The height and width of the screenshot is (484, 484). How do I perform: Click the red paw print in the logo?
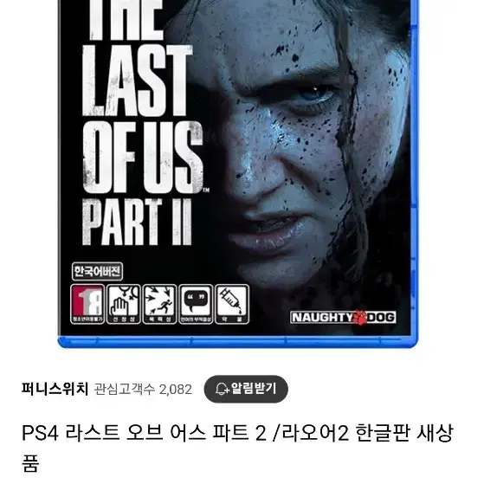(359, 317)
